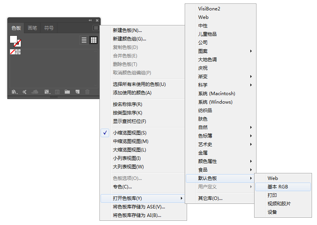Switch to the 符号 tab
This screenshot has height=225, width=317.
click(x=49, y=28)
